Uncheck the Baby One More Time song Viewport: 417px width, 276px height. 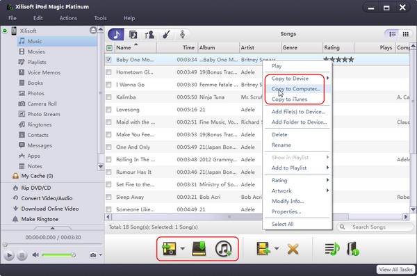click(x=108, y=60)
